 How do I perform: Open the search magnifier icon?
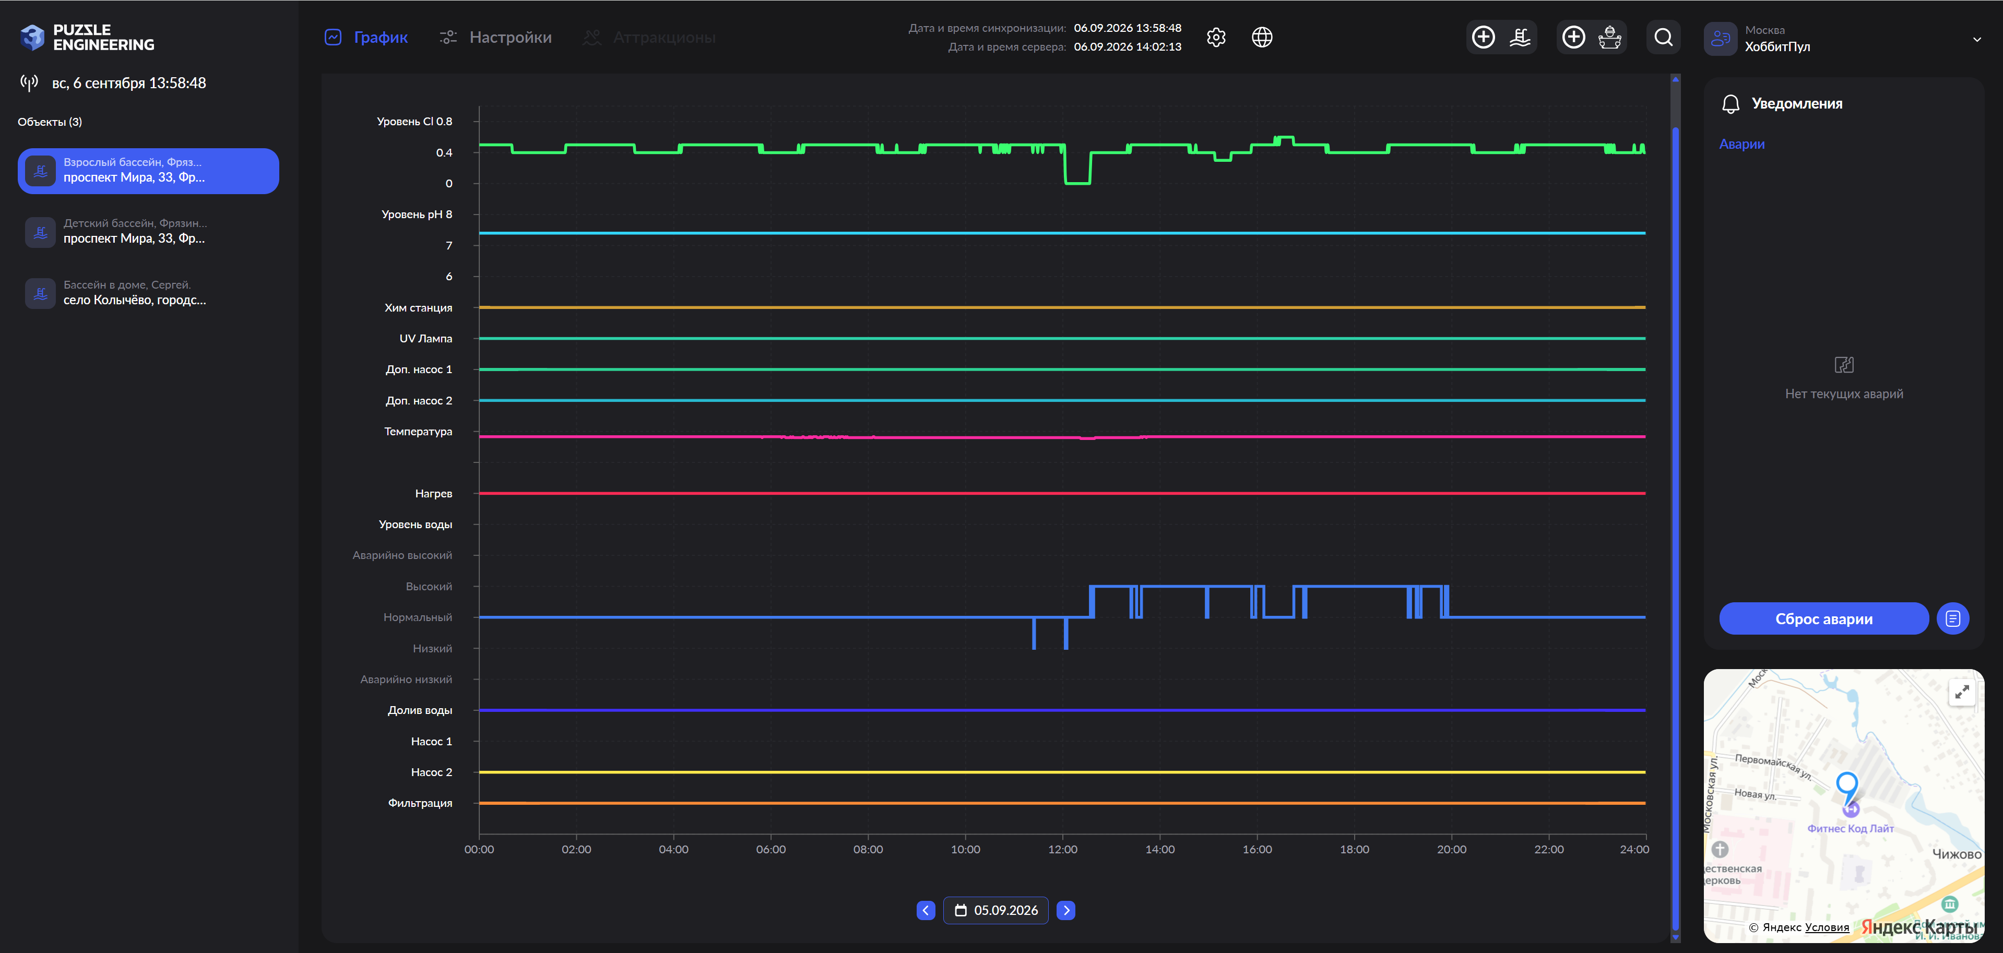pyautogui.click(x=1663, y=37)
